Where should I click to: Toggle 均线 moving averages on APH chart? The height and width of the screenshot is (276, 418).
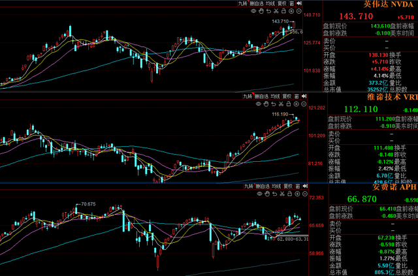tap(276, 186)
